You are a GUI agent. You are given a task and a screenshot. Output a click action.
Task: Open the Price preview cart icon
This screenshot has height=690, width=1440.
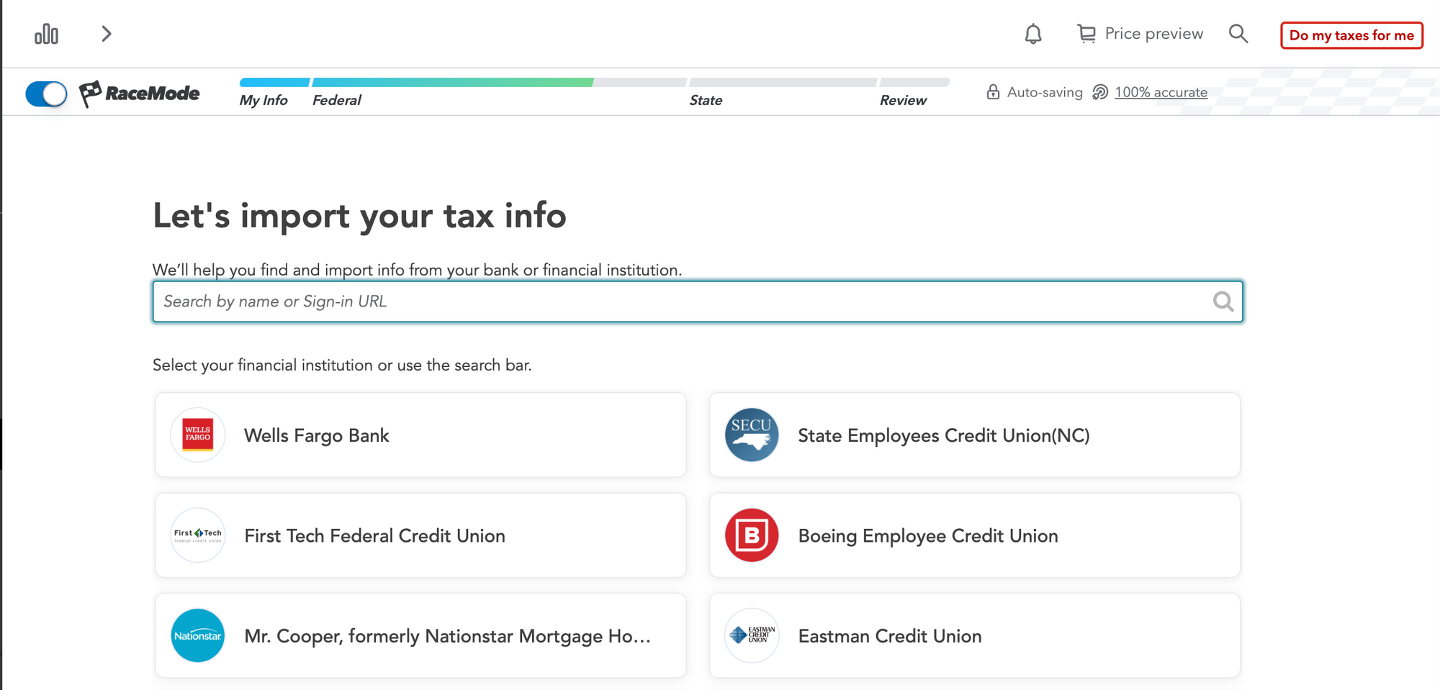[x=1086, y=34]
